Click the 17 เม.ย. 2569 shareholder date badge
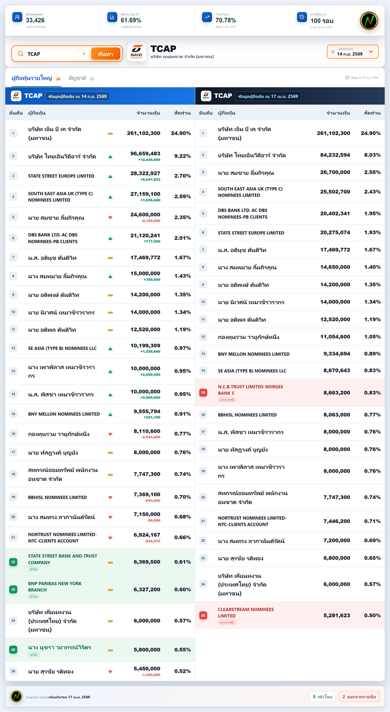Viewport: 390px width, 712px height. [x=268, y=96]
